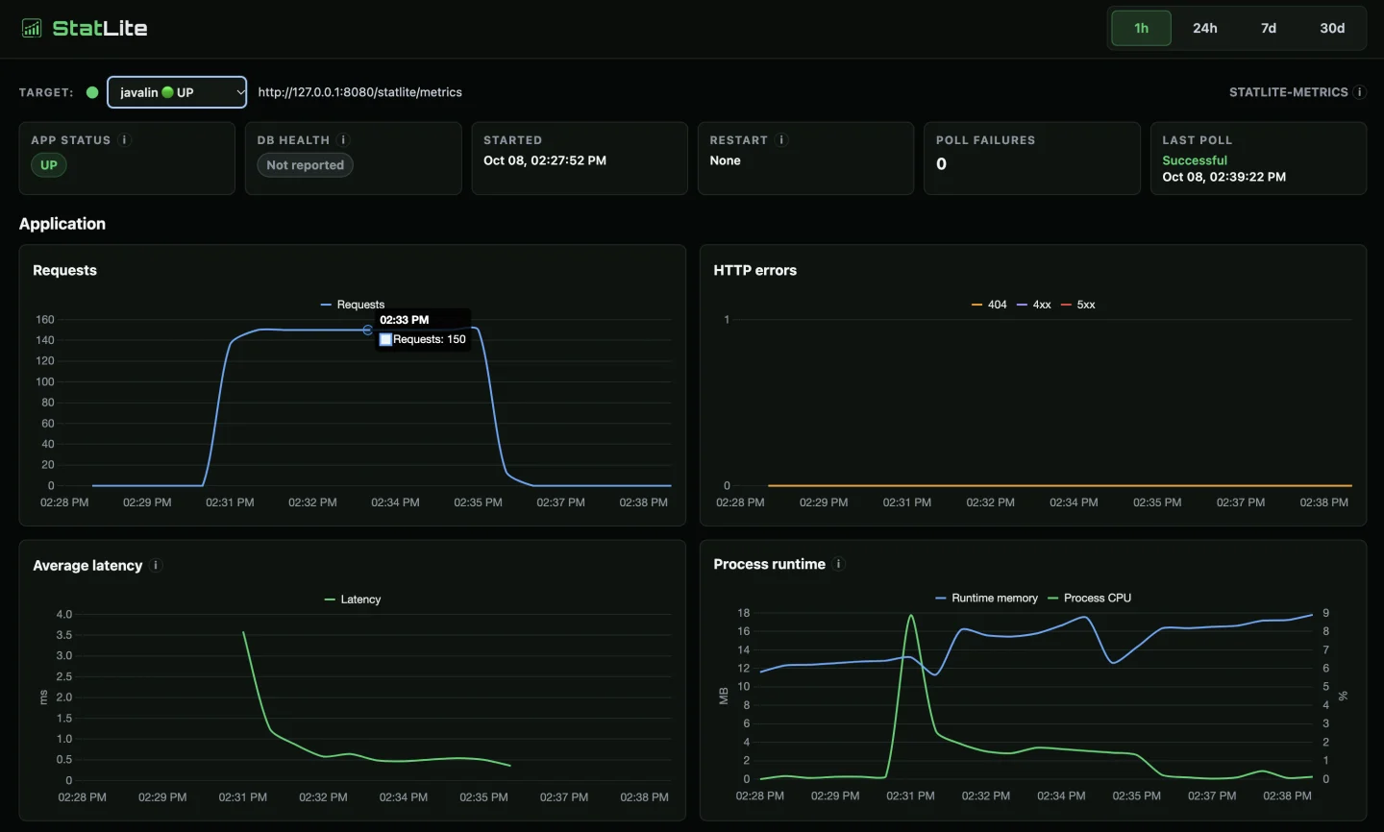Toggle the Process CPU series legend
This screenshot has height=832, width=1384.
pyautogui.click(x=1090, y=598)
